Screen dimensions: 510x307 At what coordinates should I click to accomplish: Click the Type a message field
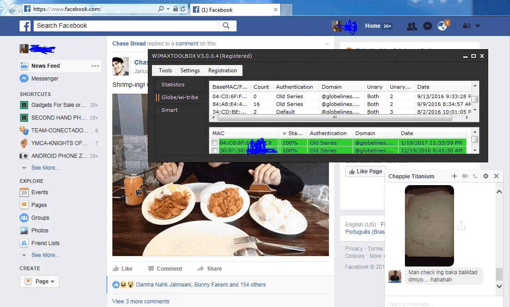[444, 304]
